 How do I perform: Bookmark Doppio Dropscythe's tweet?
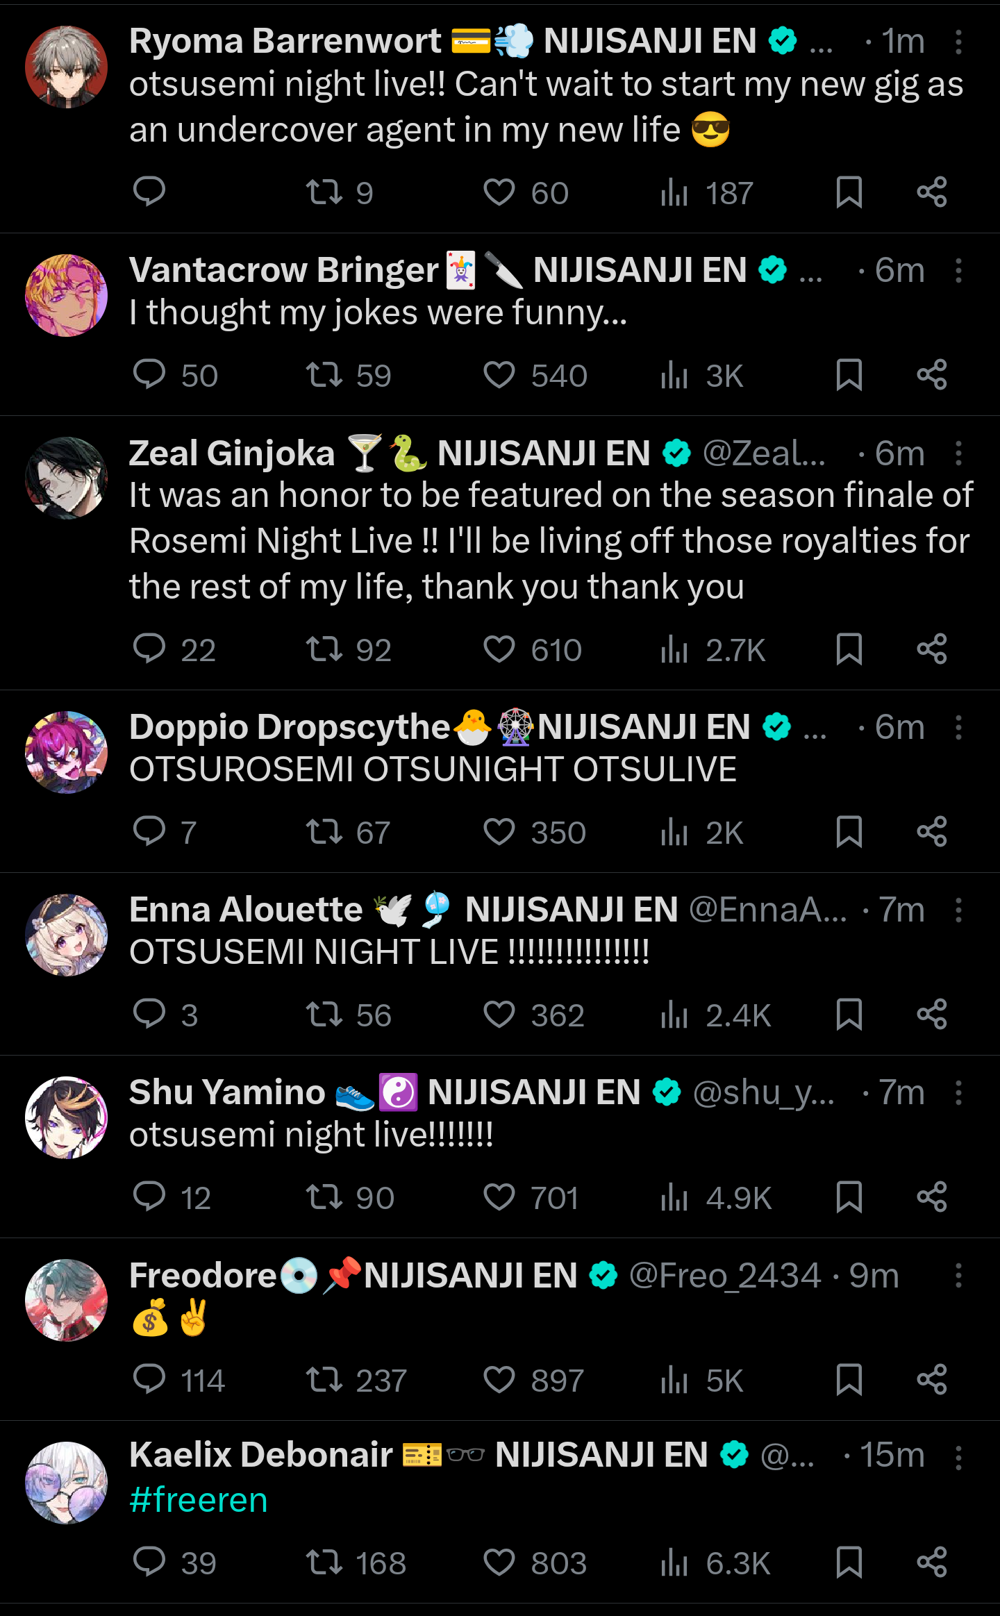[x=849, y=832]
